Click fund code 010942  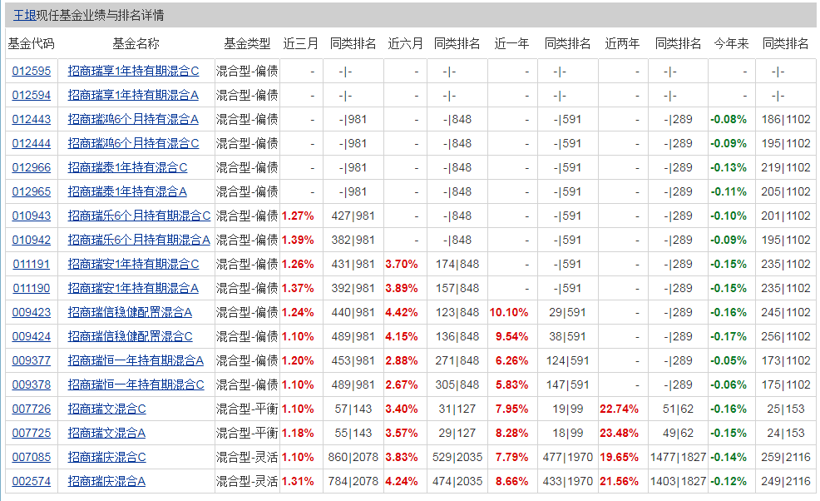(x=32, y=241)
